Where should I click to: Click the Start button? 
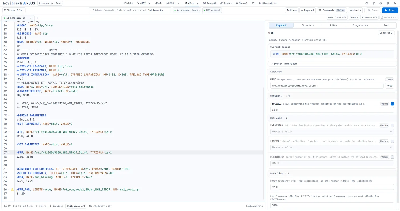click(x=390, y=10)
